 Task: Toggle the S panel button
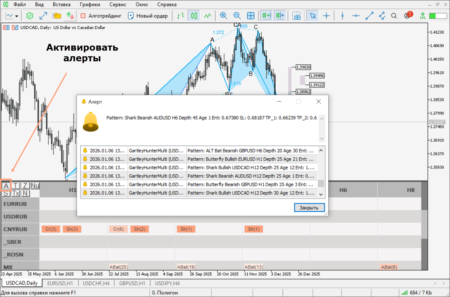(x=6, y=193)
